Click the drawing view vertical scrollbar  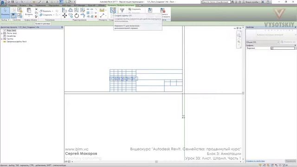point(243,93)
